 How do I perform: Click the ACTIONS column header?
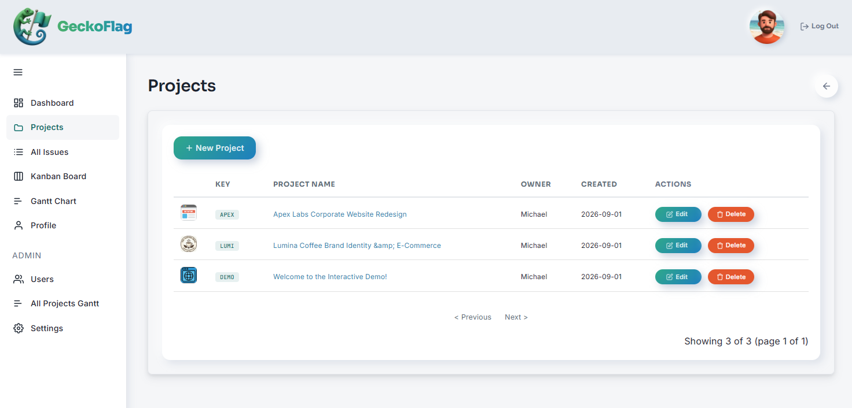[x=673, y=184]
